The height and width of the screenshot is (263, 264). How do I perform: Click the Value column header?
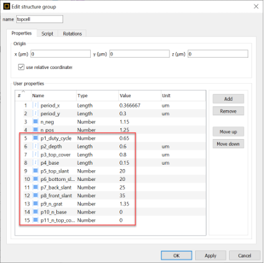click(140, 96)
